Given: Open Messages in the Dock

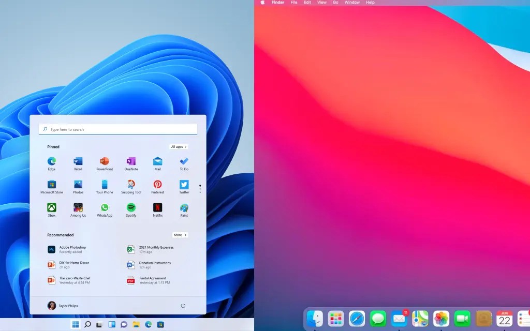Looking at the screenshot, I should point(378,319).
